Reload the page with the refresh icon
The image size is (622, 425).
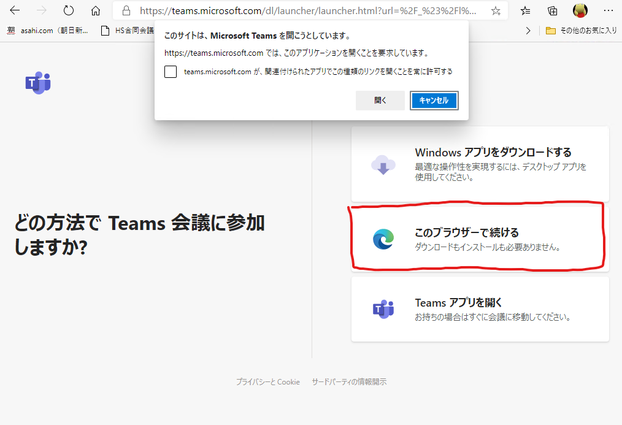tap(68, 10)
